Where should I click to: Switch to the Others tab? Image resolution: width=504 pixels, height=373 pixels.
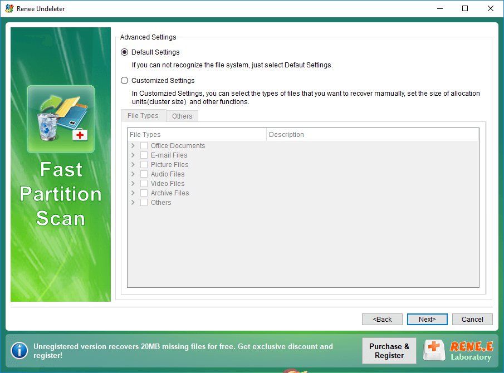point(182,116)
